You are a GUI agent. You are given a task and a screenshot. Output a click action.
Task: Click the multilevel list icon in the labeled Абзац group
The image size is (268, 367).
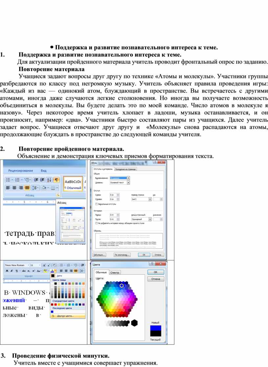click(28, 180)
